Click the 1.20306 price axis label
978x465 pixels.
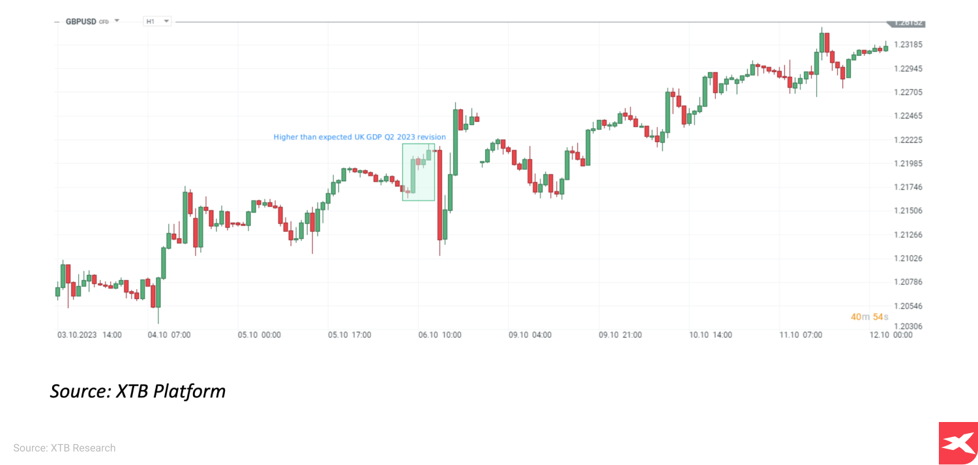pyautogui.click(x=908, y=327)
